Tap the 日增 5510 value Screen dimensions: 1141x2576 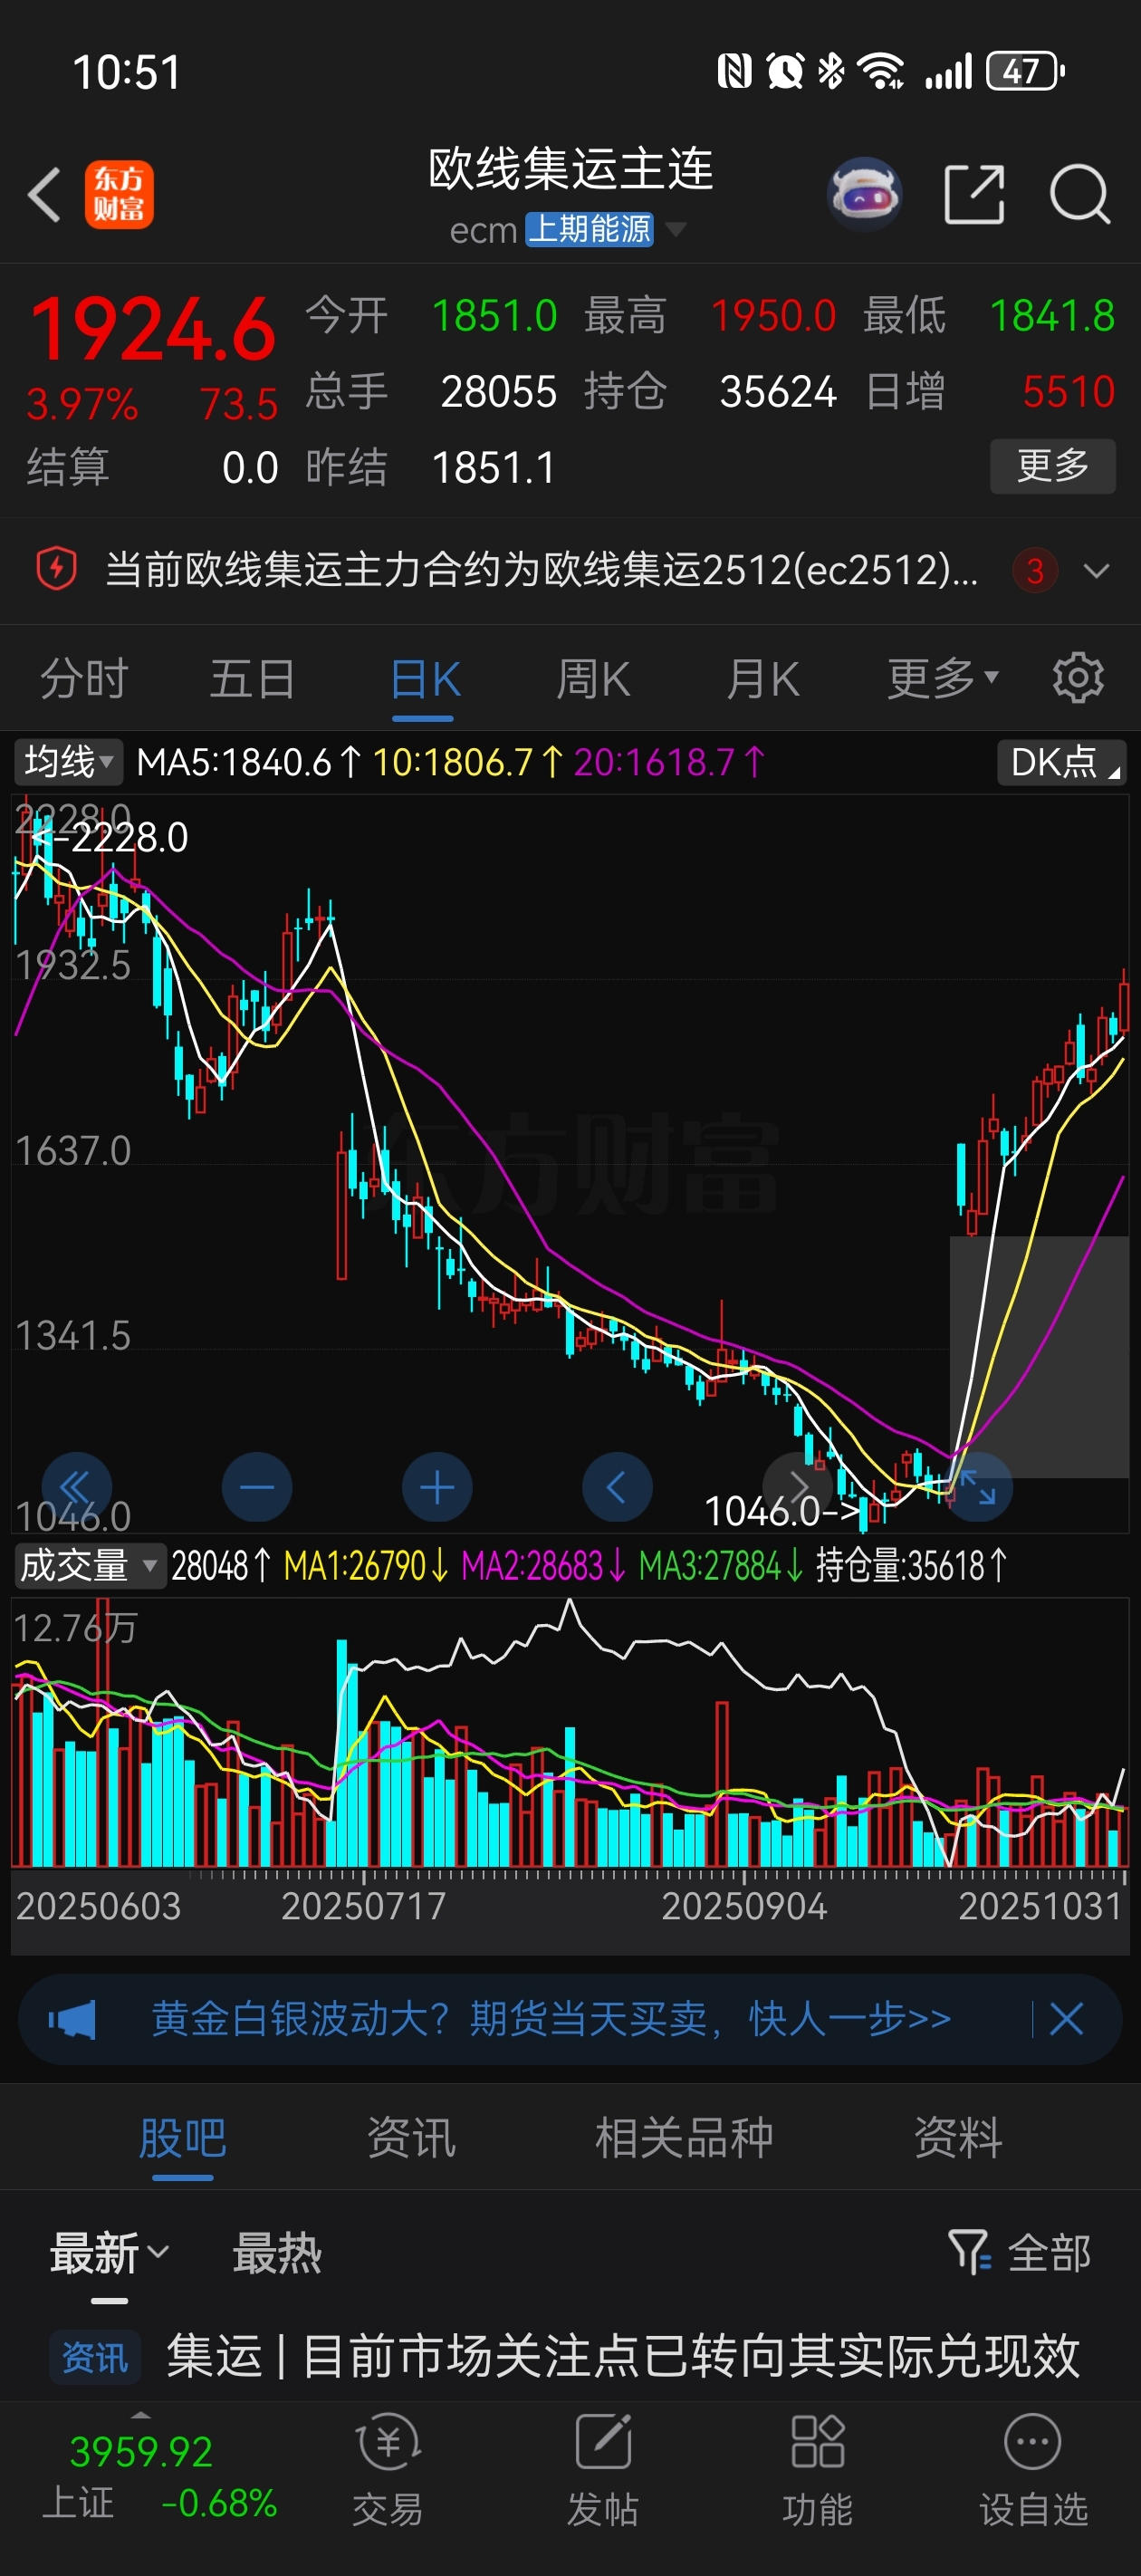click(1068, 391)
